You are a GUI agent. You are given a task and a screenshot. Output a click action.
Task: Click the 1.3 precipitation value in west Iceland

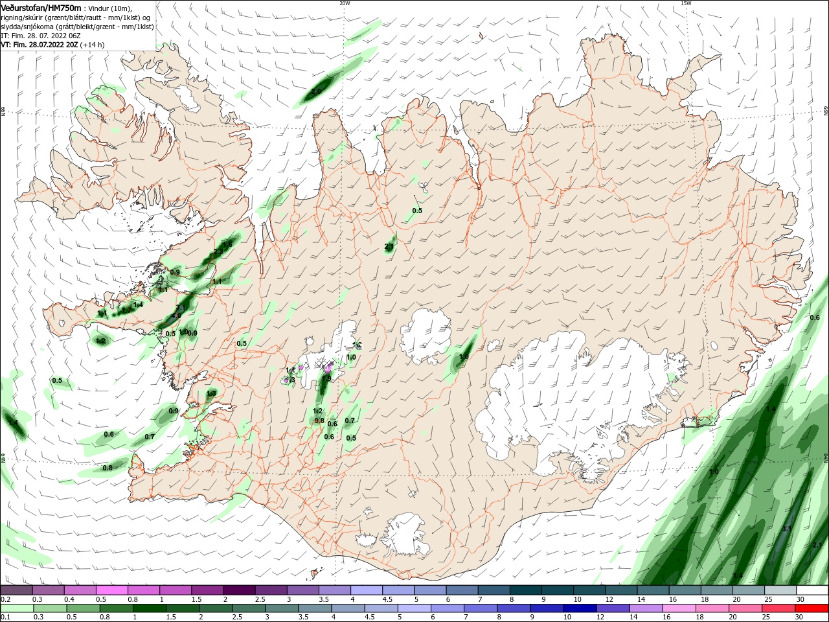coord(211,393)
